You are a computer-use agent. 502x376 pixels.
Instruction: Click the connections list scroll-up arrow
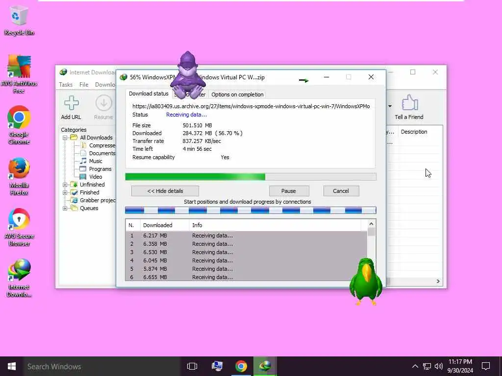point(372,224)
